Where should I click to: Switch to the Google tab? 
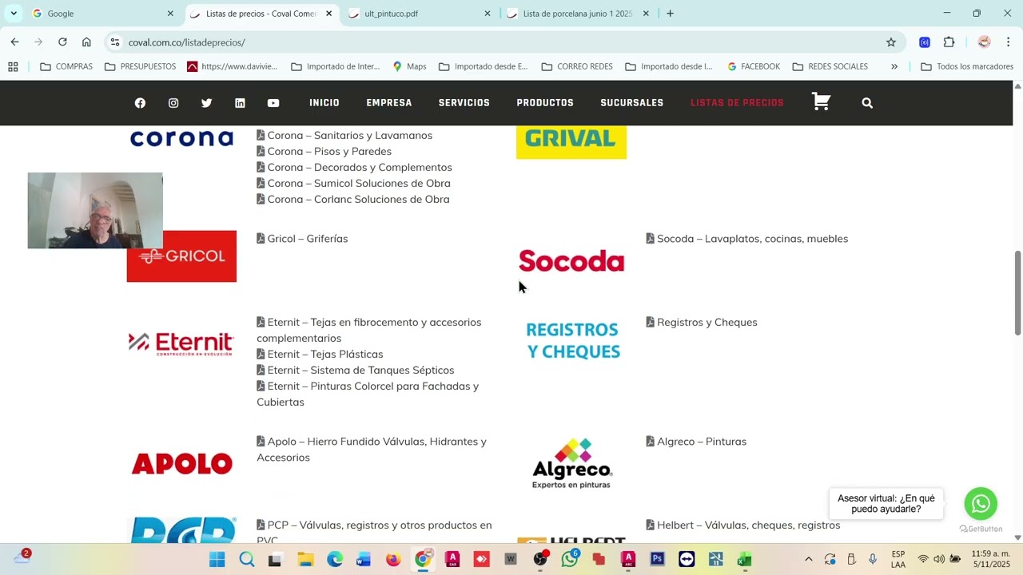coord(103,14)
